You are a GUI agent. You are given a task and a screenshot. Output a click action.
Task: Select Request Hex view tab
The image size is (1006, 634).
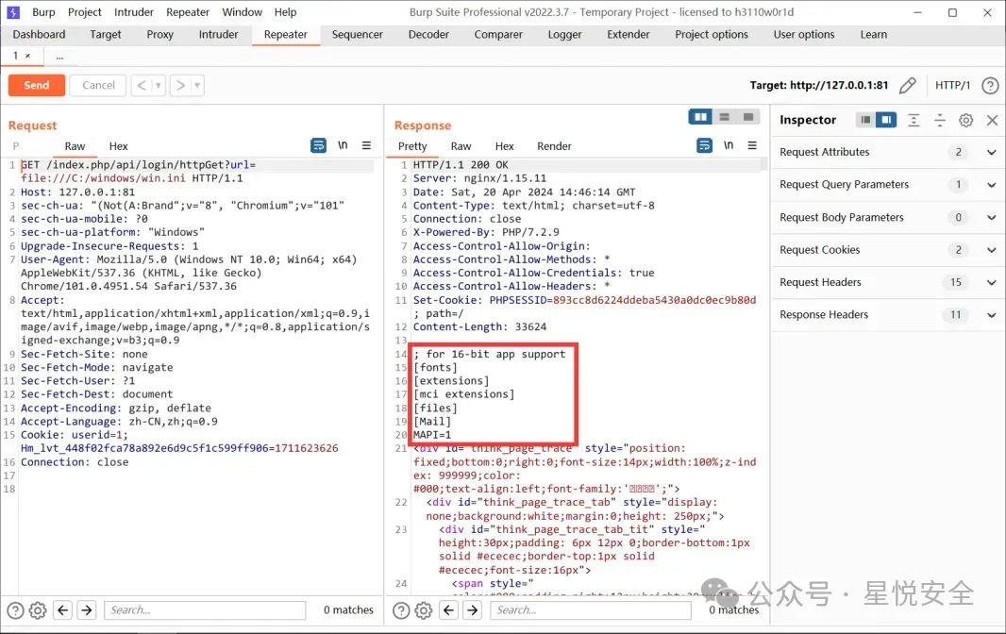(x=118, y=146)
